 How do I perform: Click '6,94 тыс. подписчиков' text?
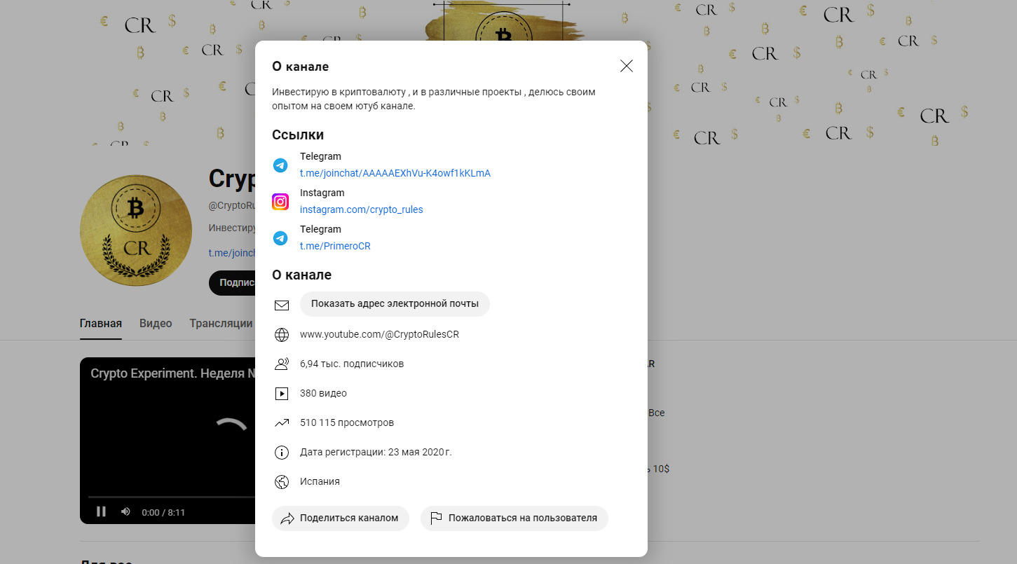point(352,364)
